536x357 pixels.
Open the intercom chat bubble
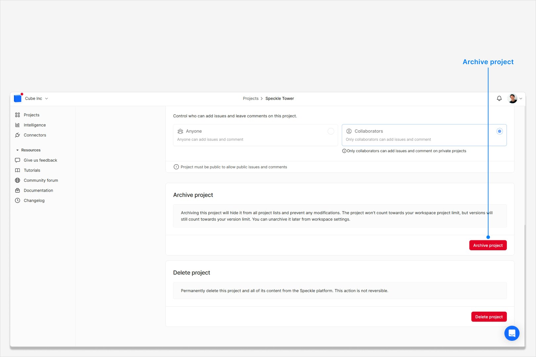(512, 333)
